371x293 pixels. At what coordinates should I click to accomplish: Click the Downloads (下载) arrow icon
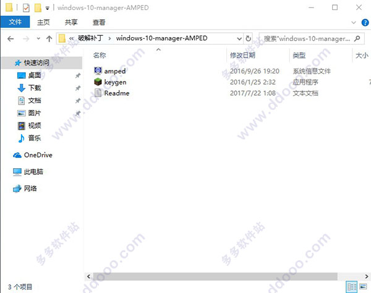point(21,88)
